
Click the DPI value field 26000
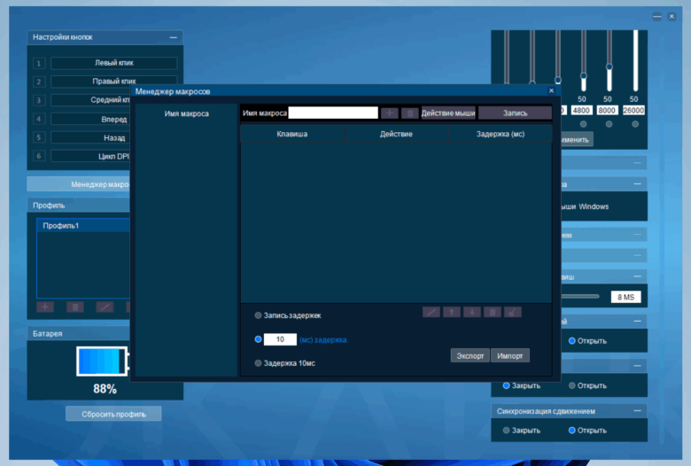point(633,111)
